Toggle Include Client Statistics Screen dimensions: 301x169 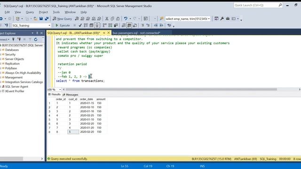[116, 25]
